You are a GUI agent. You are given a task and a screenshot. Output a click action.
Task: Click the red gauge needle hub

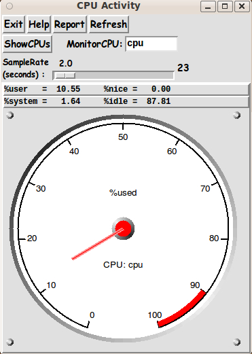123,228
